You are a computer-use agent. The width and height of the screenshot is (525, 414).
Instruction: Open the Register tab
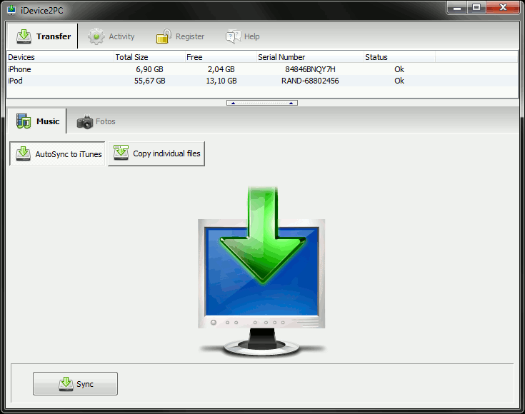point(180,36)
